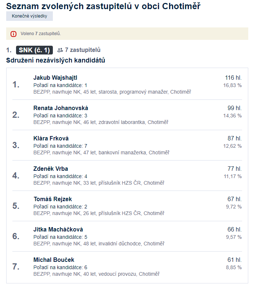Screen dimensions: 253x290
Task: Click rank number 3 beside Klára Frková
Action: [x=16, y=145]
